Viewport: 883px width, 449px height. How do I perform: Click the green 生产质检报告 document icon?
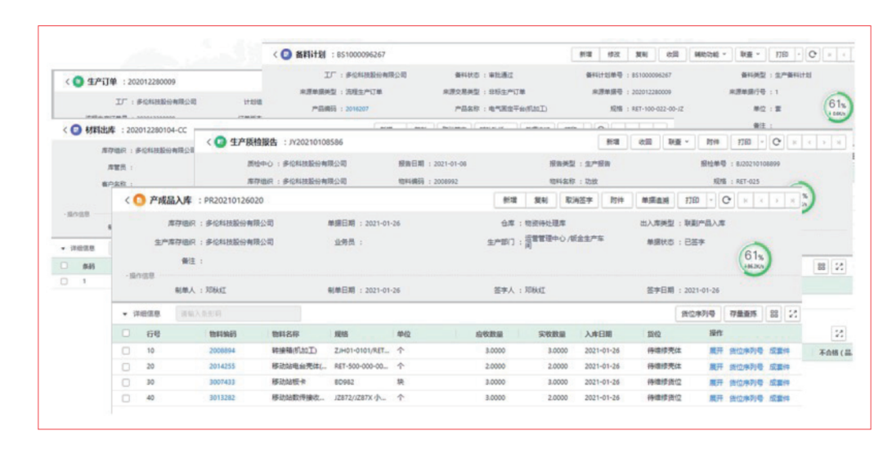point(221,142)
